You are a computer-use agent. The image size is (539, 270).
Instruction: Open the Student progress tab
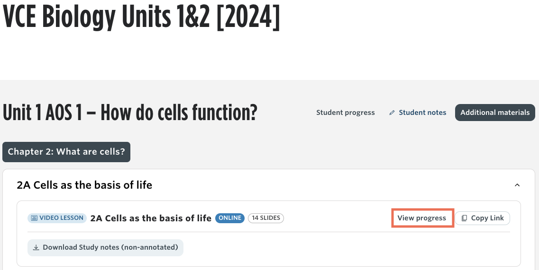point(346,113)
